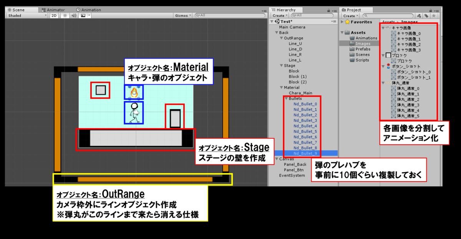Screen dimensions: 461x239
Task: Click the Create button in Project panel
Action: click(350, 16)
